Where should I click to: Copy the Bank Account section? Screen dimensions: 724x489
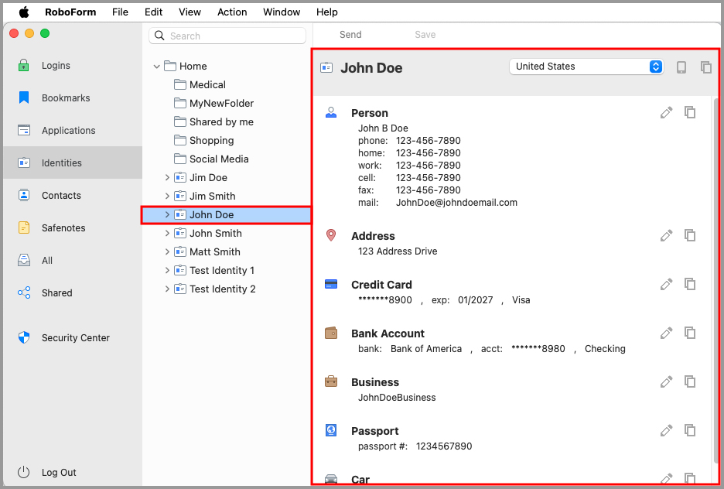(690, 333)
